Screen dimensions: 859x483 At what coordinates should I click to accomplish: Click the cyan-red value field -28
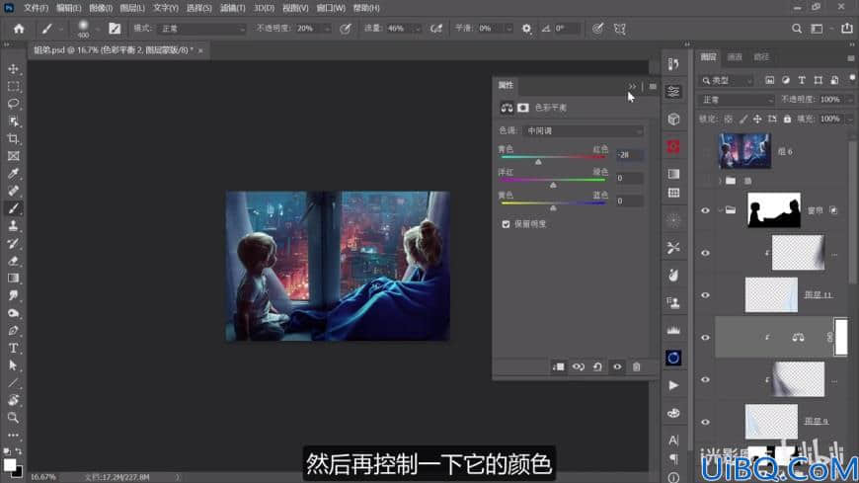(630, 155)
